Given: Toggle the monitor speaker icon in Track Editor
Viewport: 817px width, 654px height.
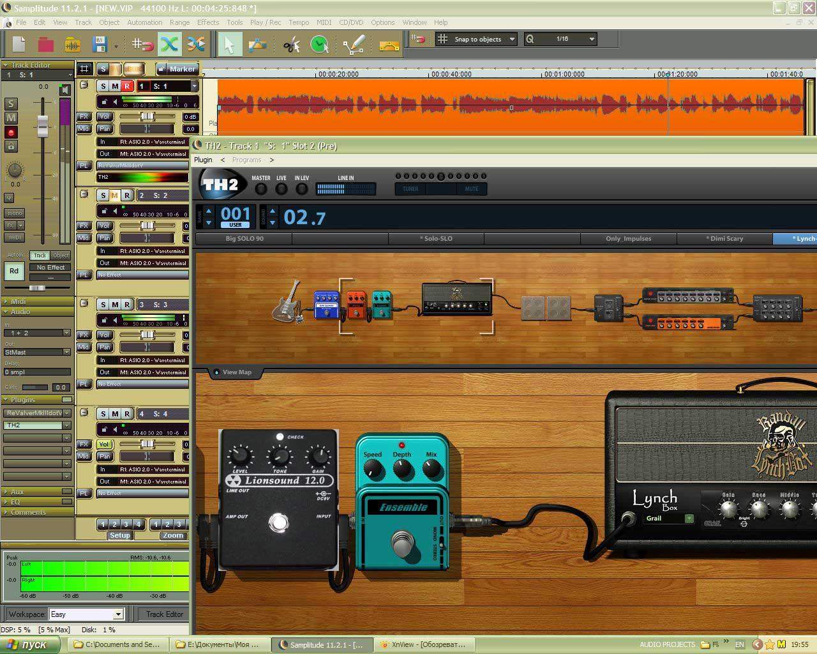Looking at the screenshot, I should coord(65,89).
